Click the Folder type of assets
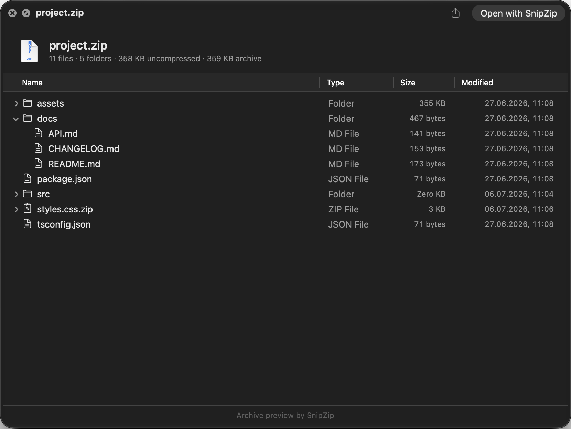 tap(341, 103)
